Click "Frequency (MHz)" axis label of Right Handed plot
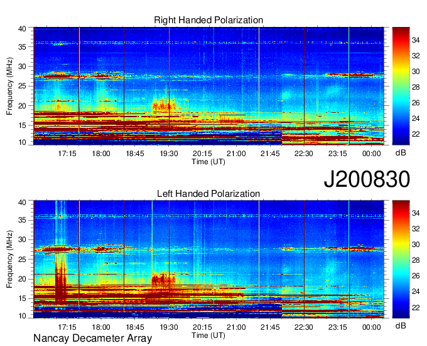This screenshot has height=346, width=427. click(9, 86)
